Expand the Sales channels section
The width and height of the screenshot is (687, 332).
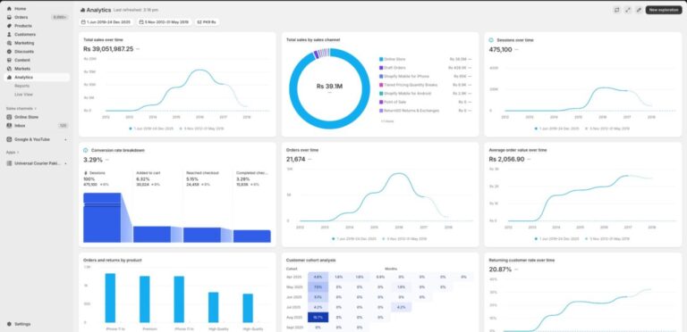[x=21, y=108]
